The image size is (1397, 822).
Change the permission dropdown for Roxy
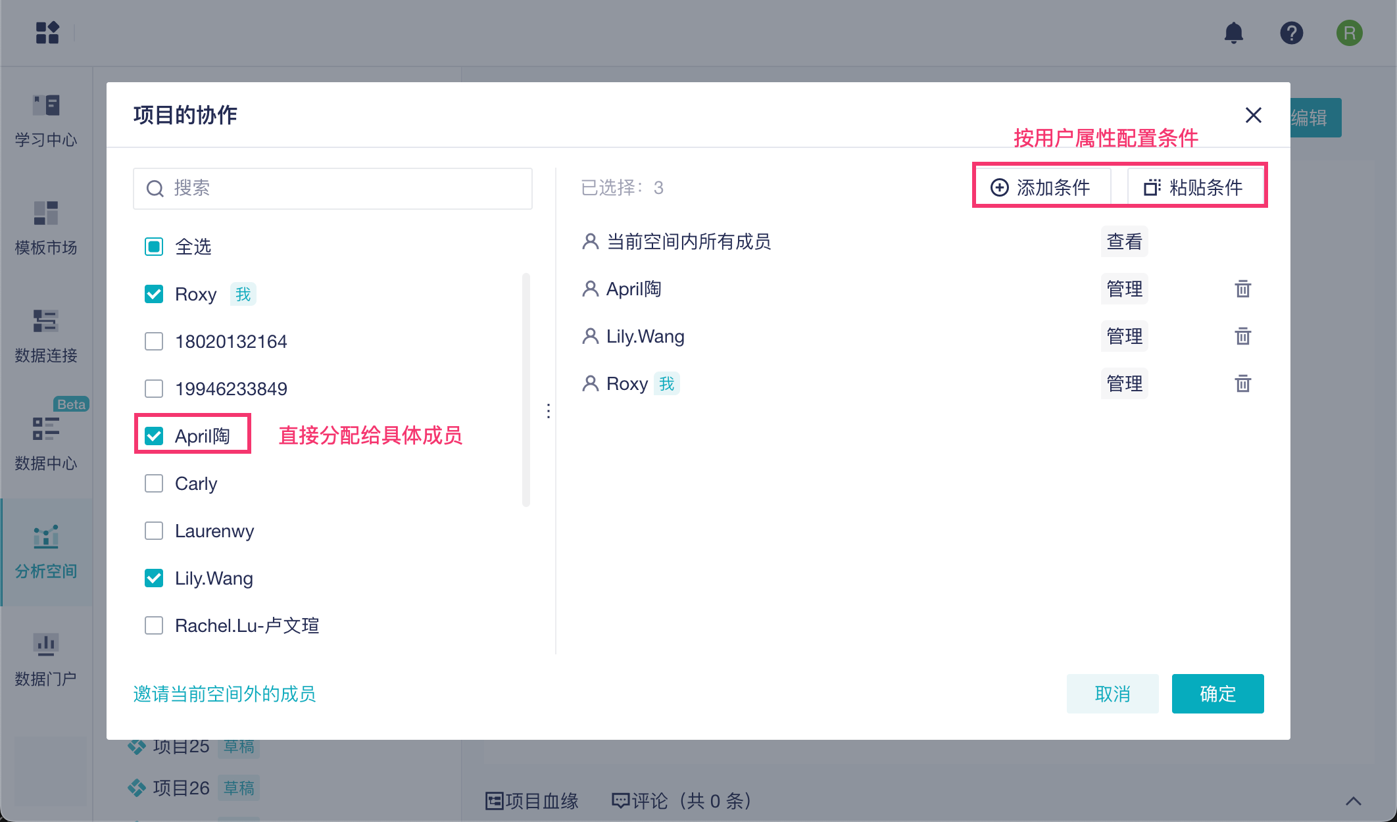pos(1124,383)
